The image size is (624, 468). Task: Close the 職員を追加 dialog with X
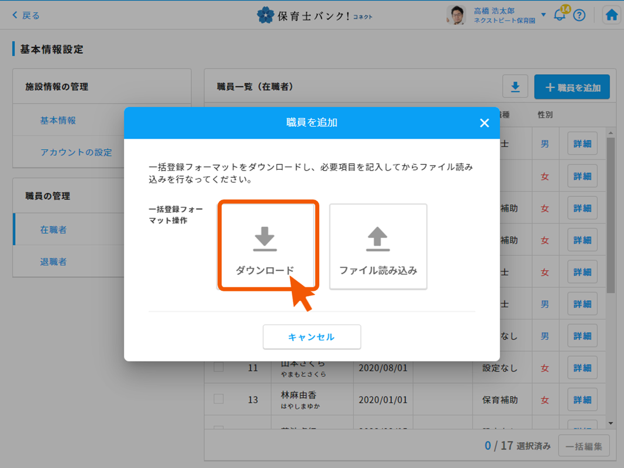pos(484,123)
